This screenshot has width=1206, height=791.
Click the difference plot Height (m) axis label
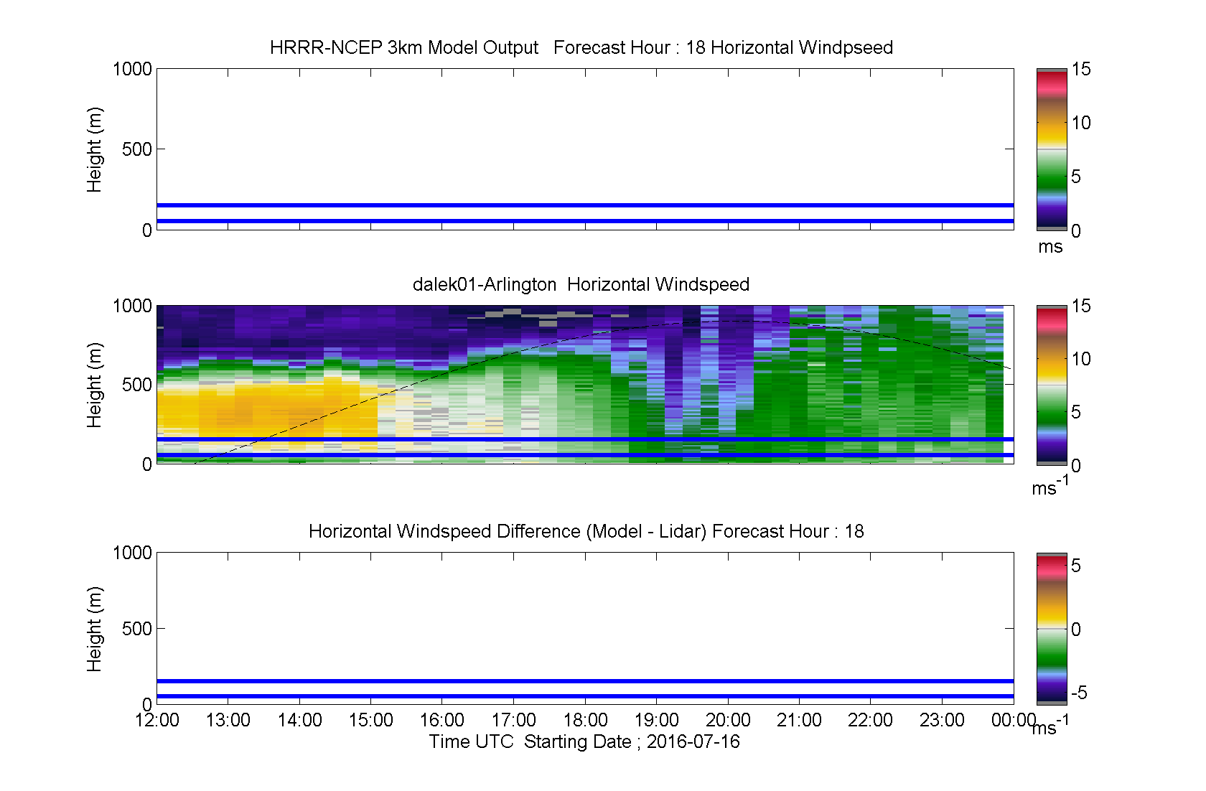point(95,629)
